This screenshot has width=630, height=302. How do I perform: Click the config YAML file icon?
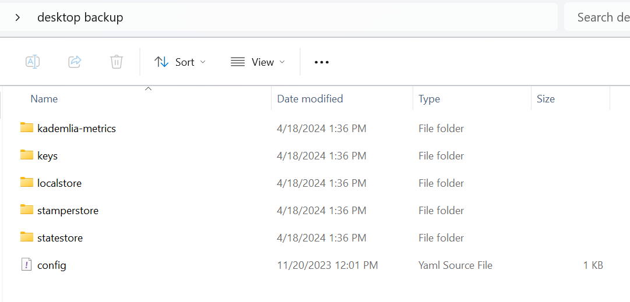(27, 265)
